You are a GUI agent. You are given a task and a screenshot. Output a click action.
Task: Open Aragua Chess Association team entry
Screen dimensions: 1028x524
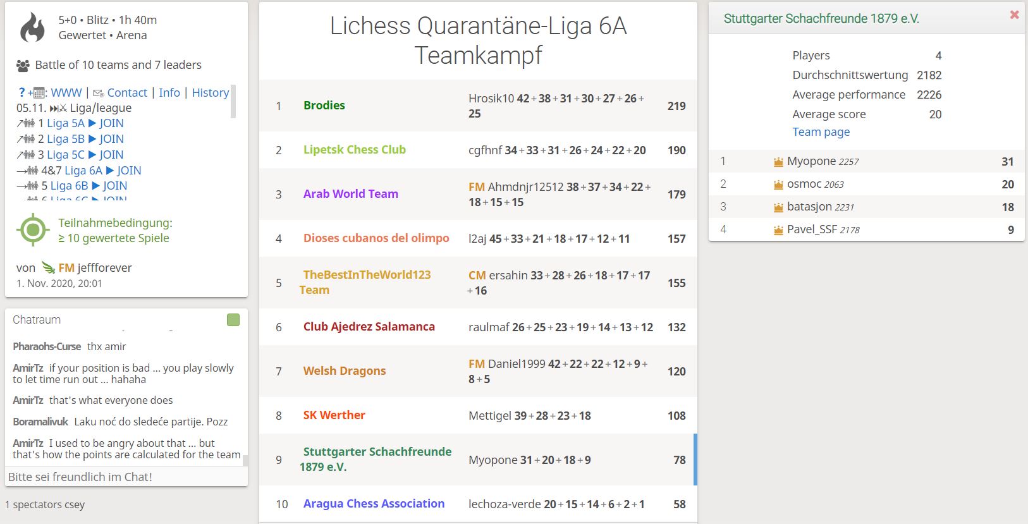pyautogui.click(x=374, y=504)
